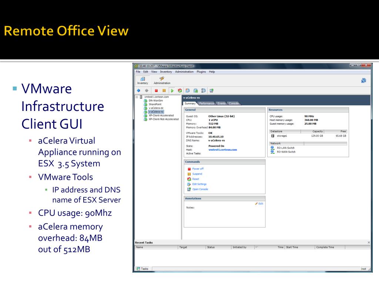This screenshot has width=379, height=284.
Task: Click the DN-WanSim VM icon
Action: click(x=145, y=101)
